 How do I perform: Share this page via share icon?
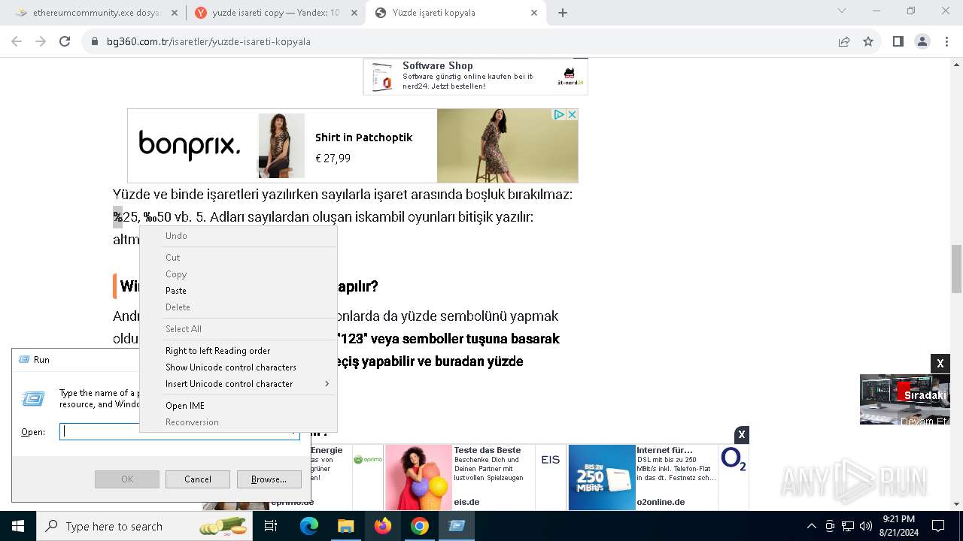coord(844,41)
